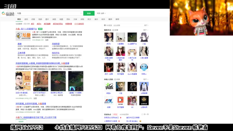
Task: Open the 快照 link under the douyu.com URL
Action: point(47,40)
